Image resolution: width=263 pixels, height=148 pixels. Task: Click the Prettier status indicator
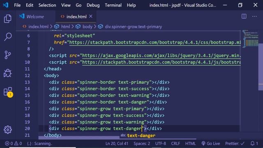click(235, 143)
